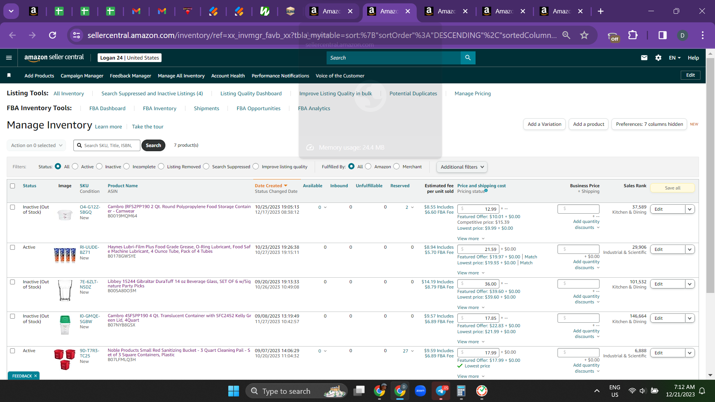Viewport: 715px width, 402px height.
Task: Open Account Health menu item
Action: [228, 76]
